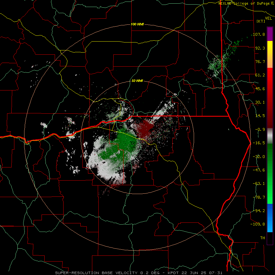Click the 14.5 value on velocity scale

click(260, 116)
